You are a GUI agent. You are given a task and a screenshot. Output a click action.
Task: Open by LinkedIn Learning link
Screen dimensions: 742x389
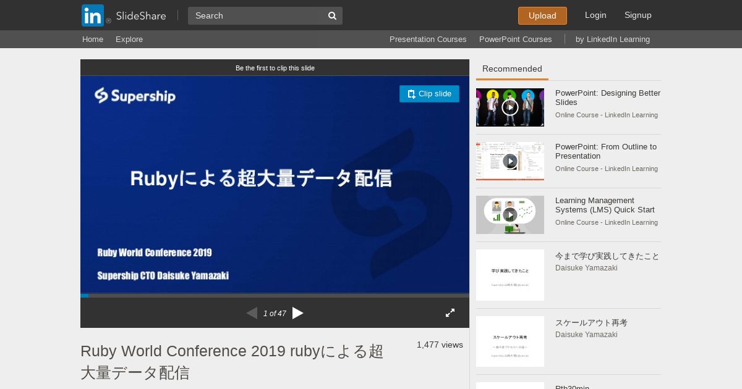pos(613,39)
